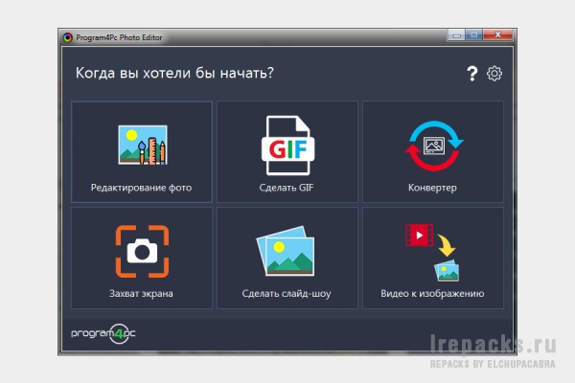The height and width of the screenshot is (383, 575).
Task: Close the Program4Pc Photo Editor window
Action: 497,35
